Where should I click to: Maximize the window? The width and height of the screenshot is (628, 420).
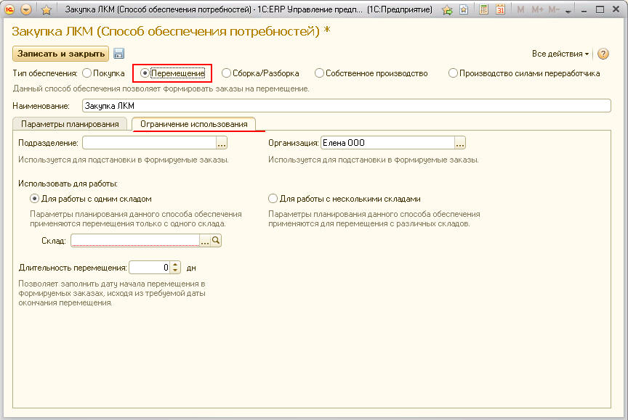point(600,9)
